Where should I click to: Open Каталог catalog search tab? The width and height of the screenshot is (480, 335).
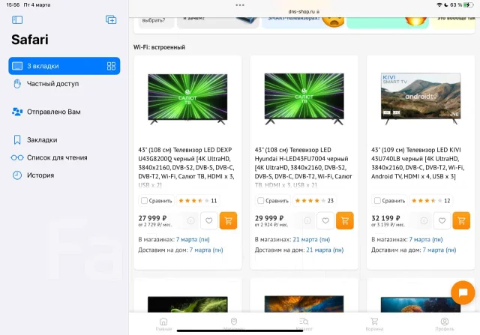tap(304, 324)
